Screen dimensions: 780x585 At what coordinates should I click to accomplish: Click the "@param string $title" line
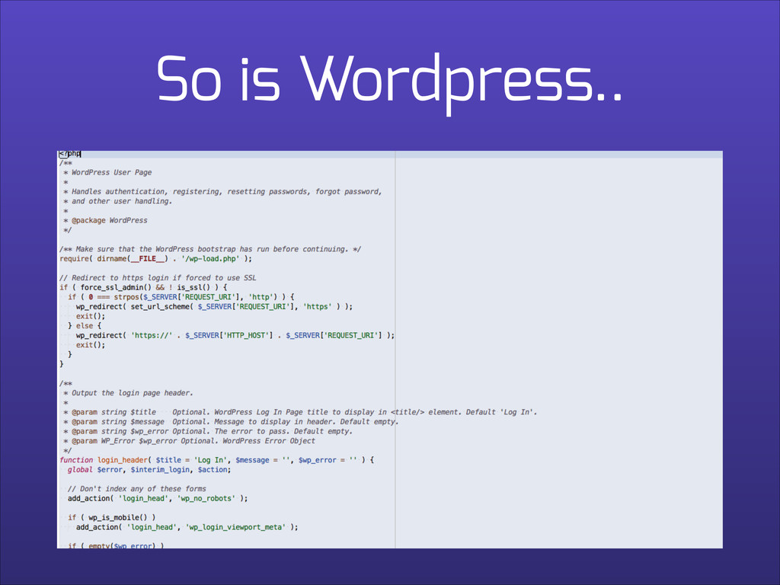coord(300,412)
